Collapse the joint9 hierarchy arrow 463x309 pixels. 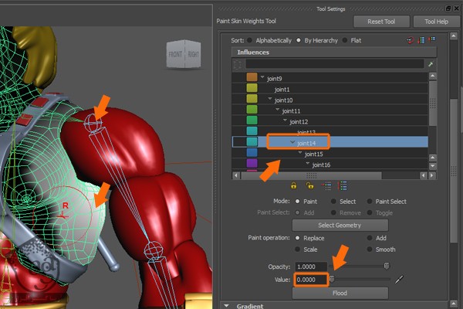click(x=262, y=77)
